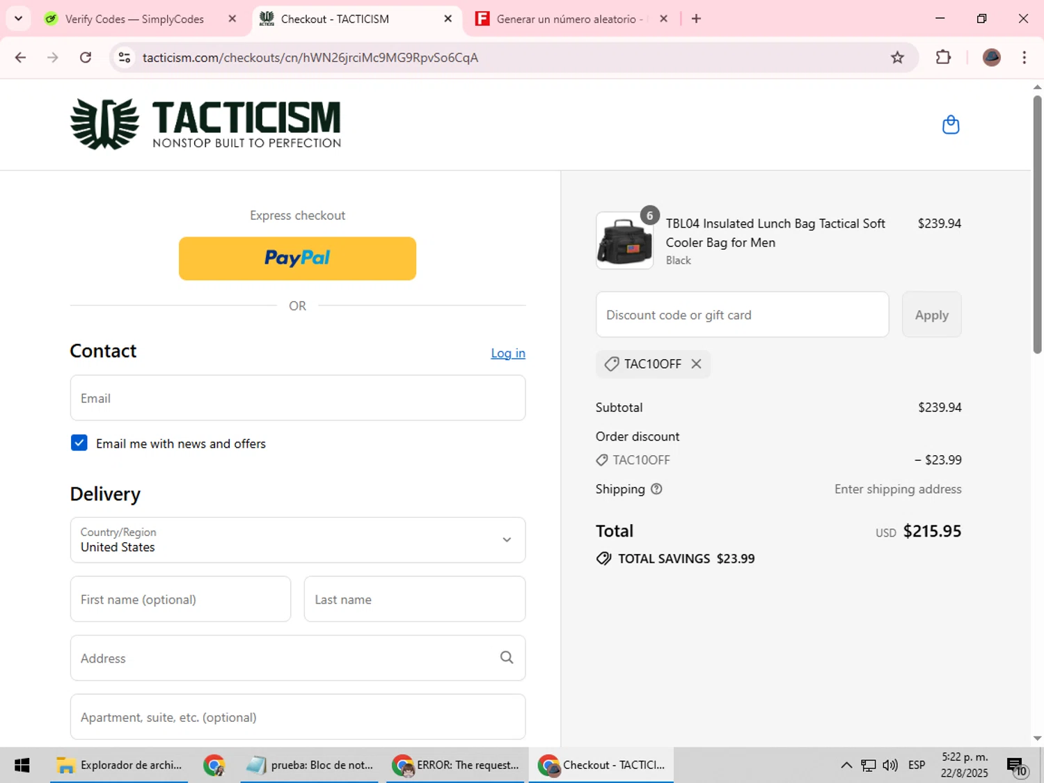Click the browser address bar URL
This screenshot has width=1044, height=783.
tap(310, 58)
